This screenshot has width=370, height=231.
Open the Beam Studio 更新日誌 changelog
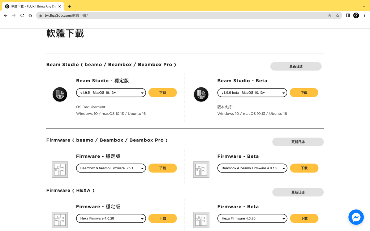point(296,66)
